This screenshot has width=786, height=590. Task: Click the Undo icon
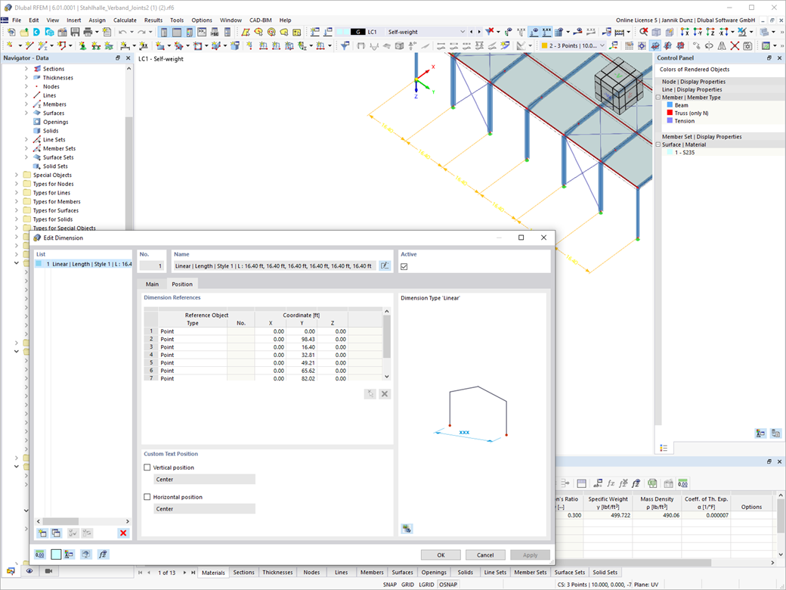point(122,32)
